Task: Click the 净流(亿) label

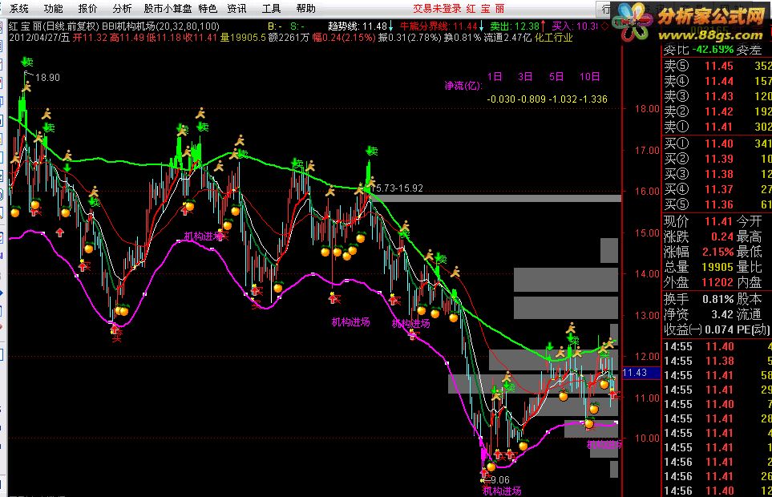Action: tap(463, 86)
